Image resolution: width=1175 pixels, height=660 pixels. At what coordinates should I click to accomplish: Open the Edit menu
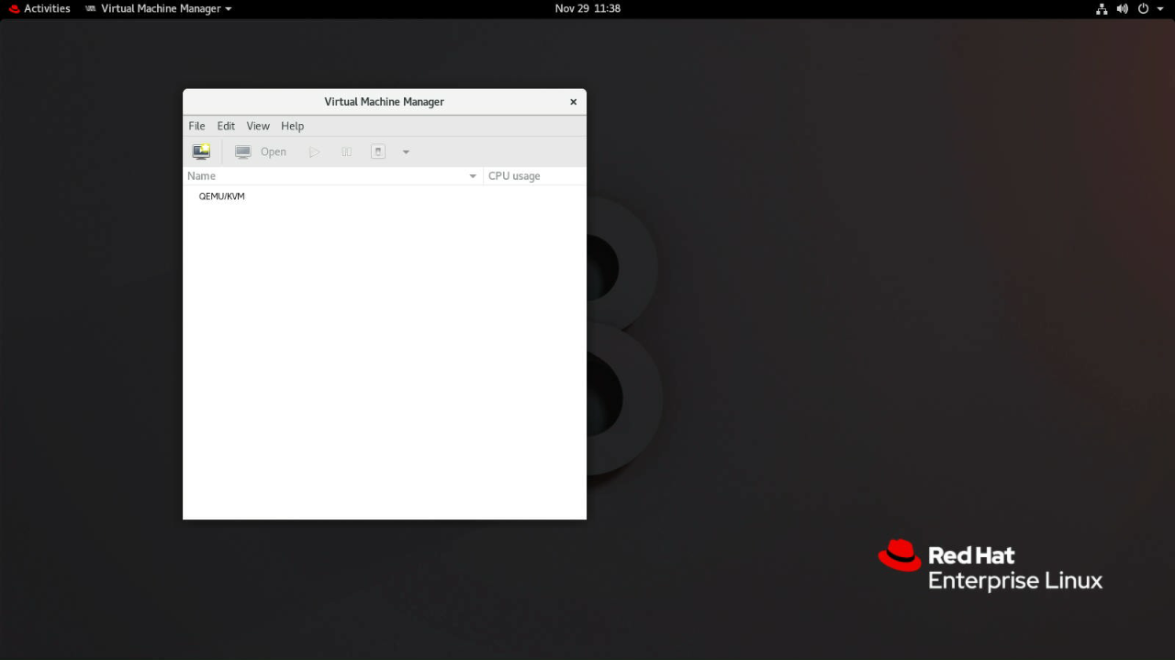[226, 126]
